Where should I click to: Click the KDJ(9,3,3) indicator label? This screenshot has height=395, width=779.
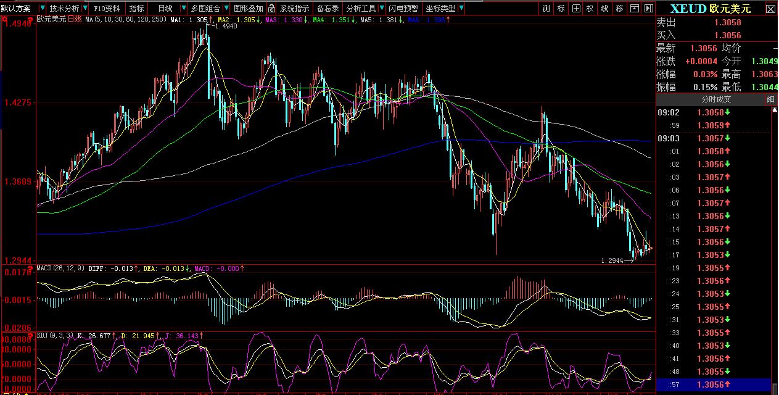(54, 336)
